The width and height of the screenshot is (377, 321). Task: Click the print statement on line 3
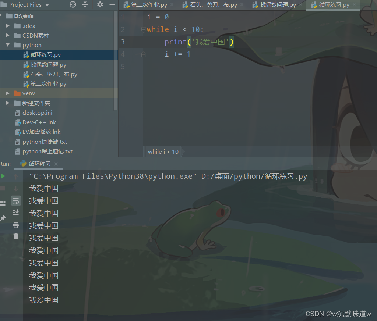click(199, 42)
